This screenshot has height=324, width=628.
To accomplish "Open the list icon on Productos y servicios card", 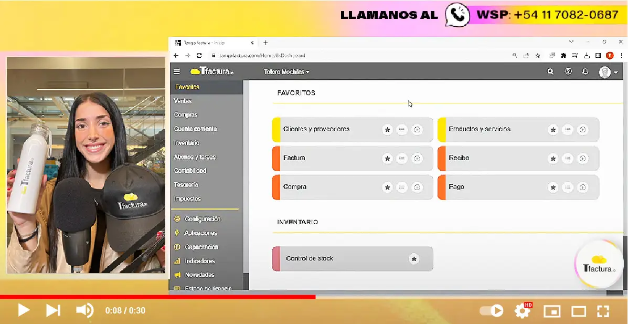I will tap(568, 130).
